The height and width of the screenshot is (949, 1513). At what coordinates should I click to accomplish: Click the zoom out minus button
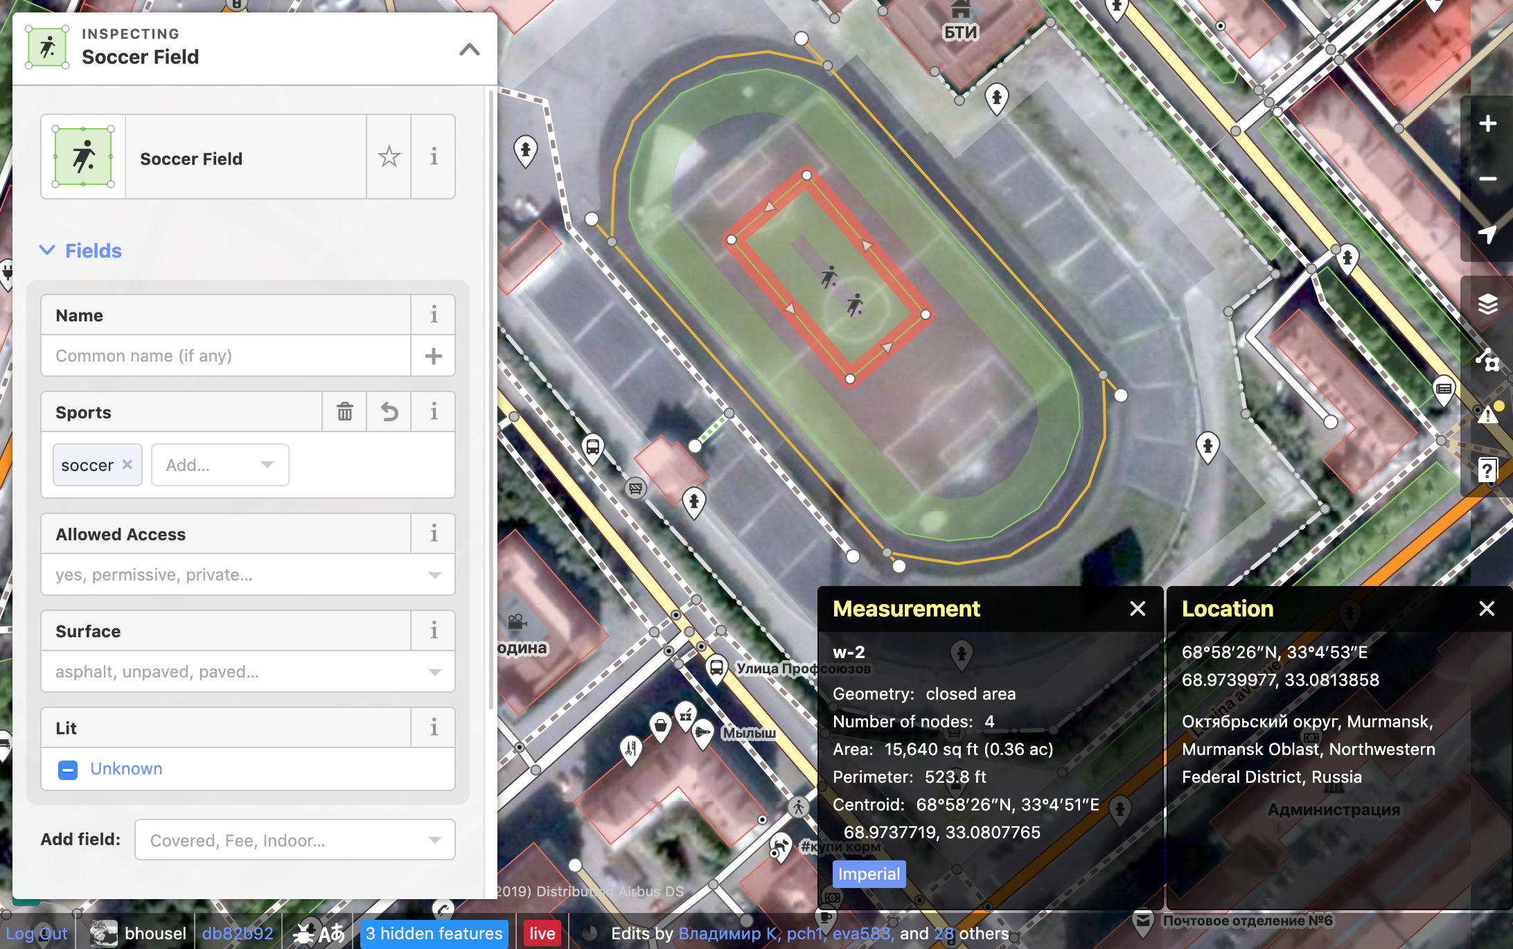[x=1487, y=179]
